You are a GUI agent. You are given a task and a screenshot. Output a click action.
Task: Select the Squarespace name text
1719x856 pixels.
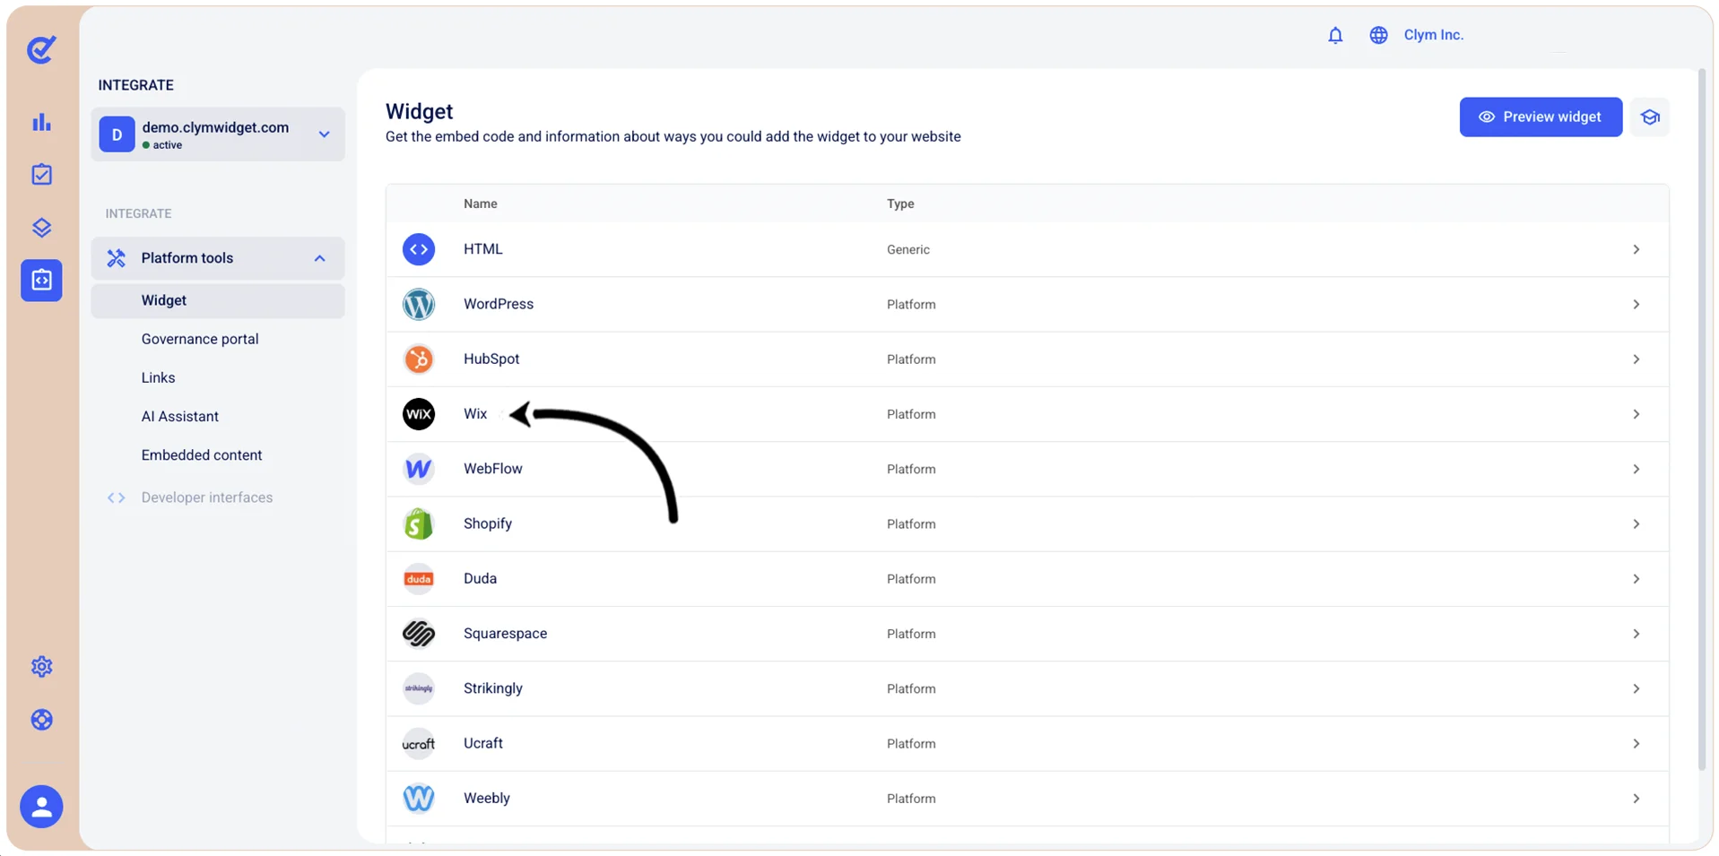[x=505, y=634]
